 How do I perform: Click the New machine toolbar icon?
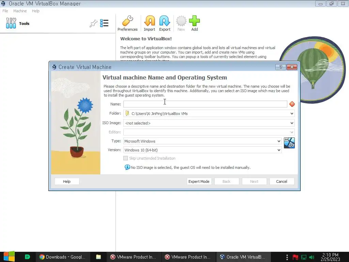(x=181, y=24)
